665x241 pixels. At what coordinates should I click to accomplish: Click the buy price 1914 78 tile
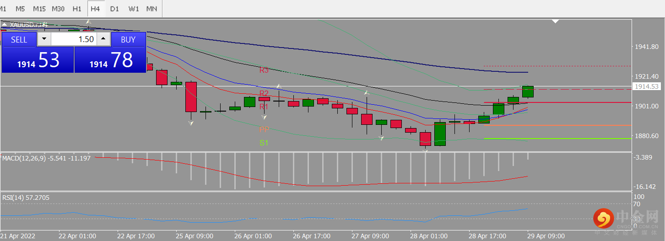(x=110, y=59)
